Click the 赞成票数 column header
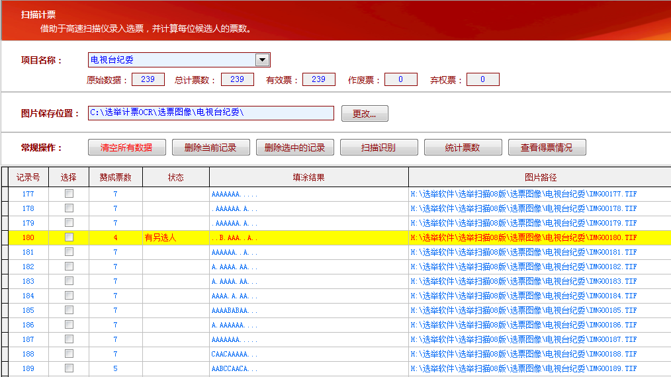Viewport: 671px width, 377px height. pos(115,177)
